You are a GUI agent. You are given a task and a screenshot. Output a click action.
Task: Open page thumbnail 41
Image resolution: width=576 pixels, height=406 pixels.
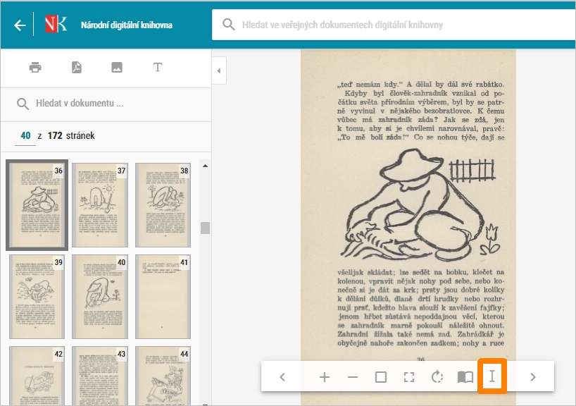(163, 297)
